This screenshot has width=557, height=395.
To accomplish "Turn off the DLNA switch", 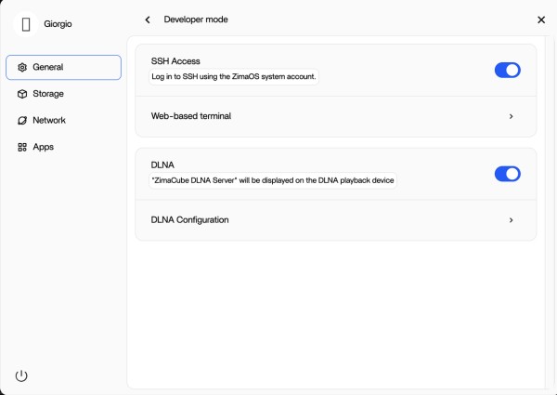I will pyautogui.click(x=507, y=174).
